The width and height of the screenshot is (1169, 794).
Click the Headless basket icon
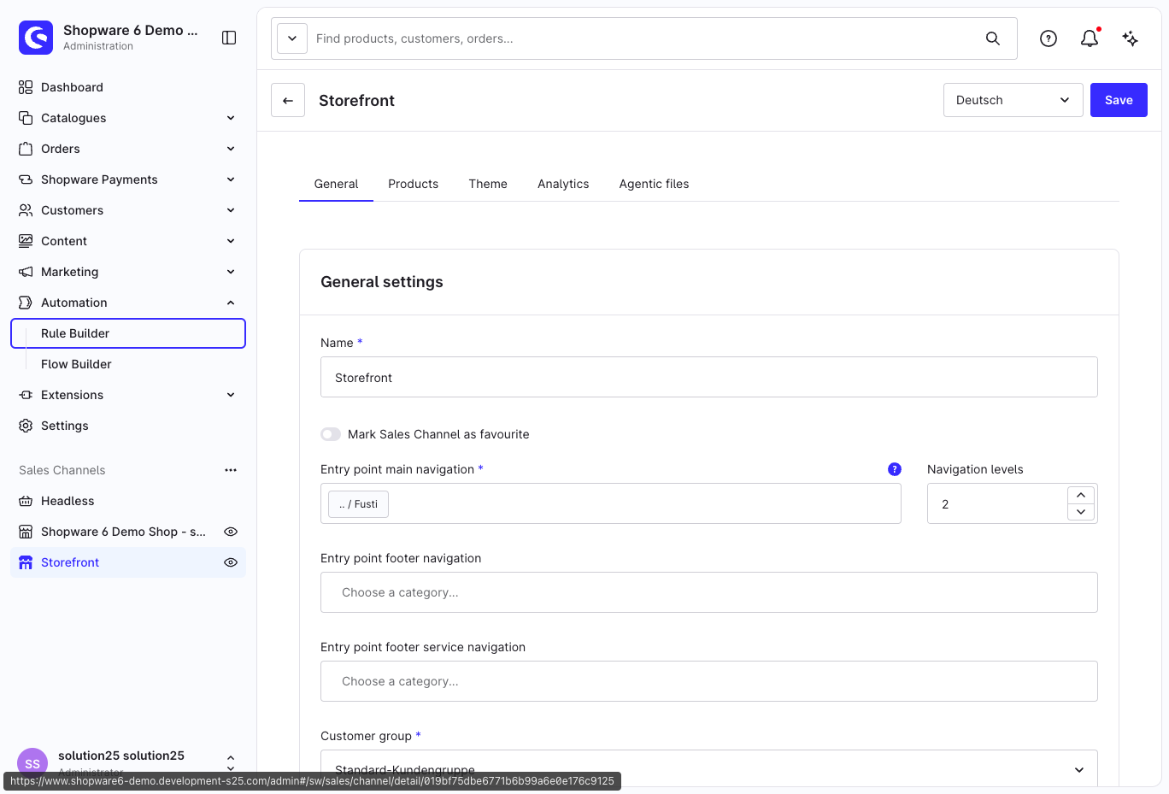26,501
